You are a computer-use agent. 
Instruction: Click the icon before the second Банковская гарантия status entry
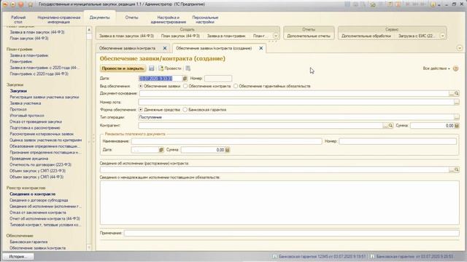coord(372,256)
